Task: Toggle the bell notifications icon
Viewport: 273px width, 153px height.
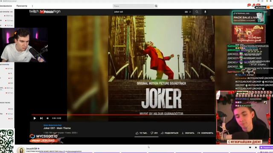Action: pyautogui.click(x=256, y=147)
